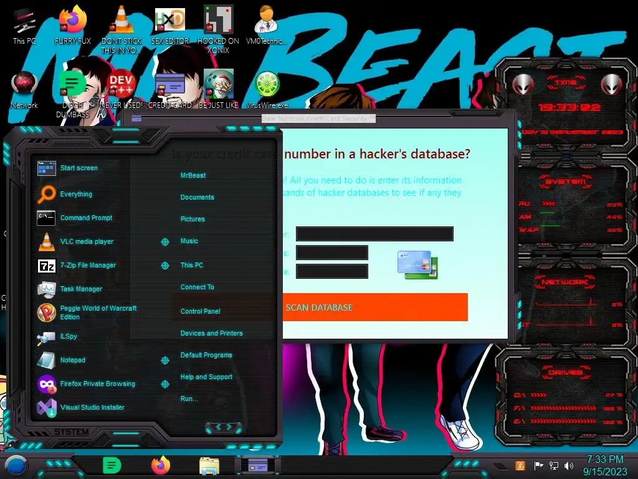Open Music from start menu
The image size is (638, 479).
(x=189, y=241)
